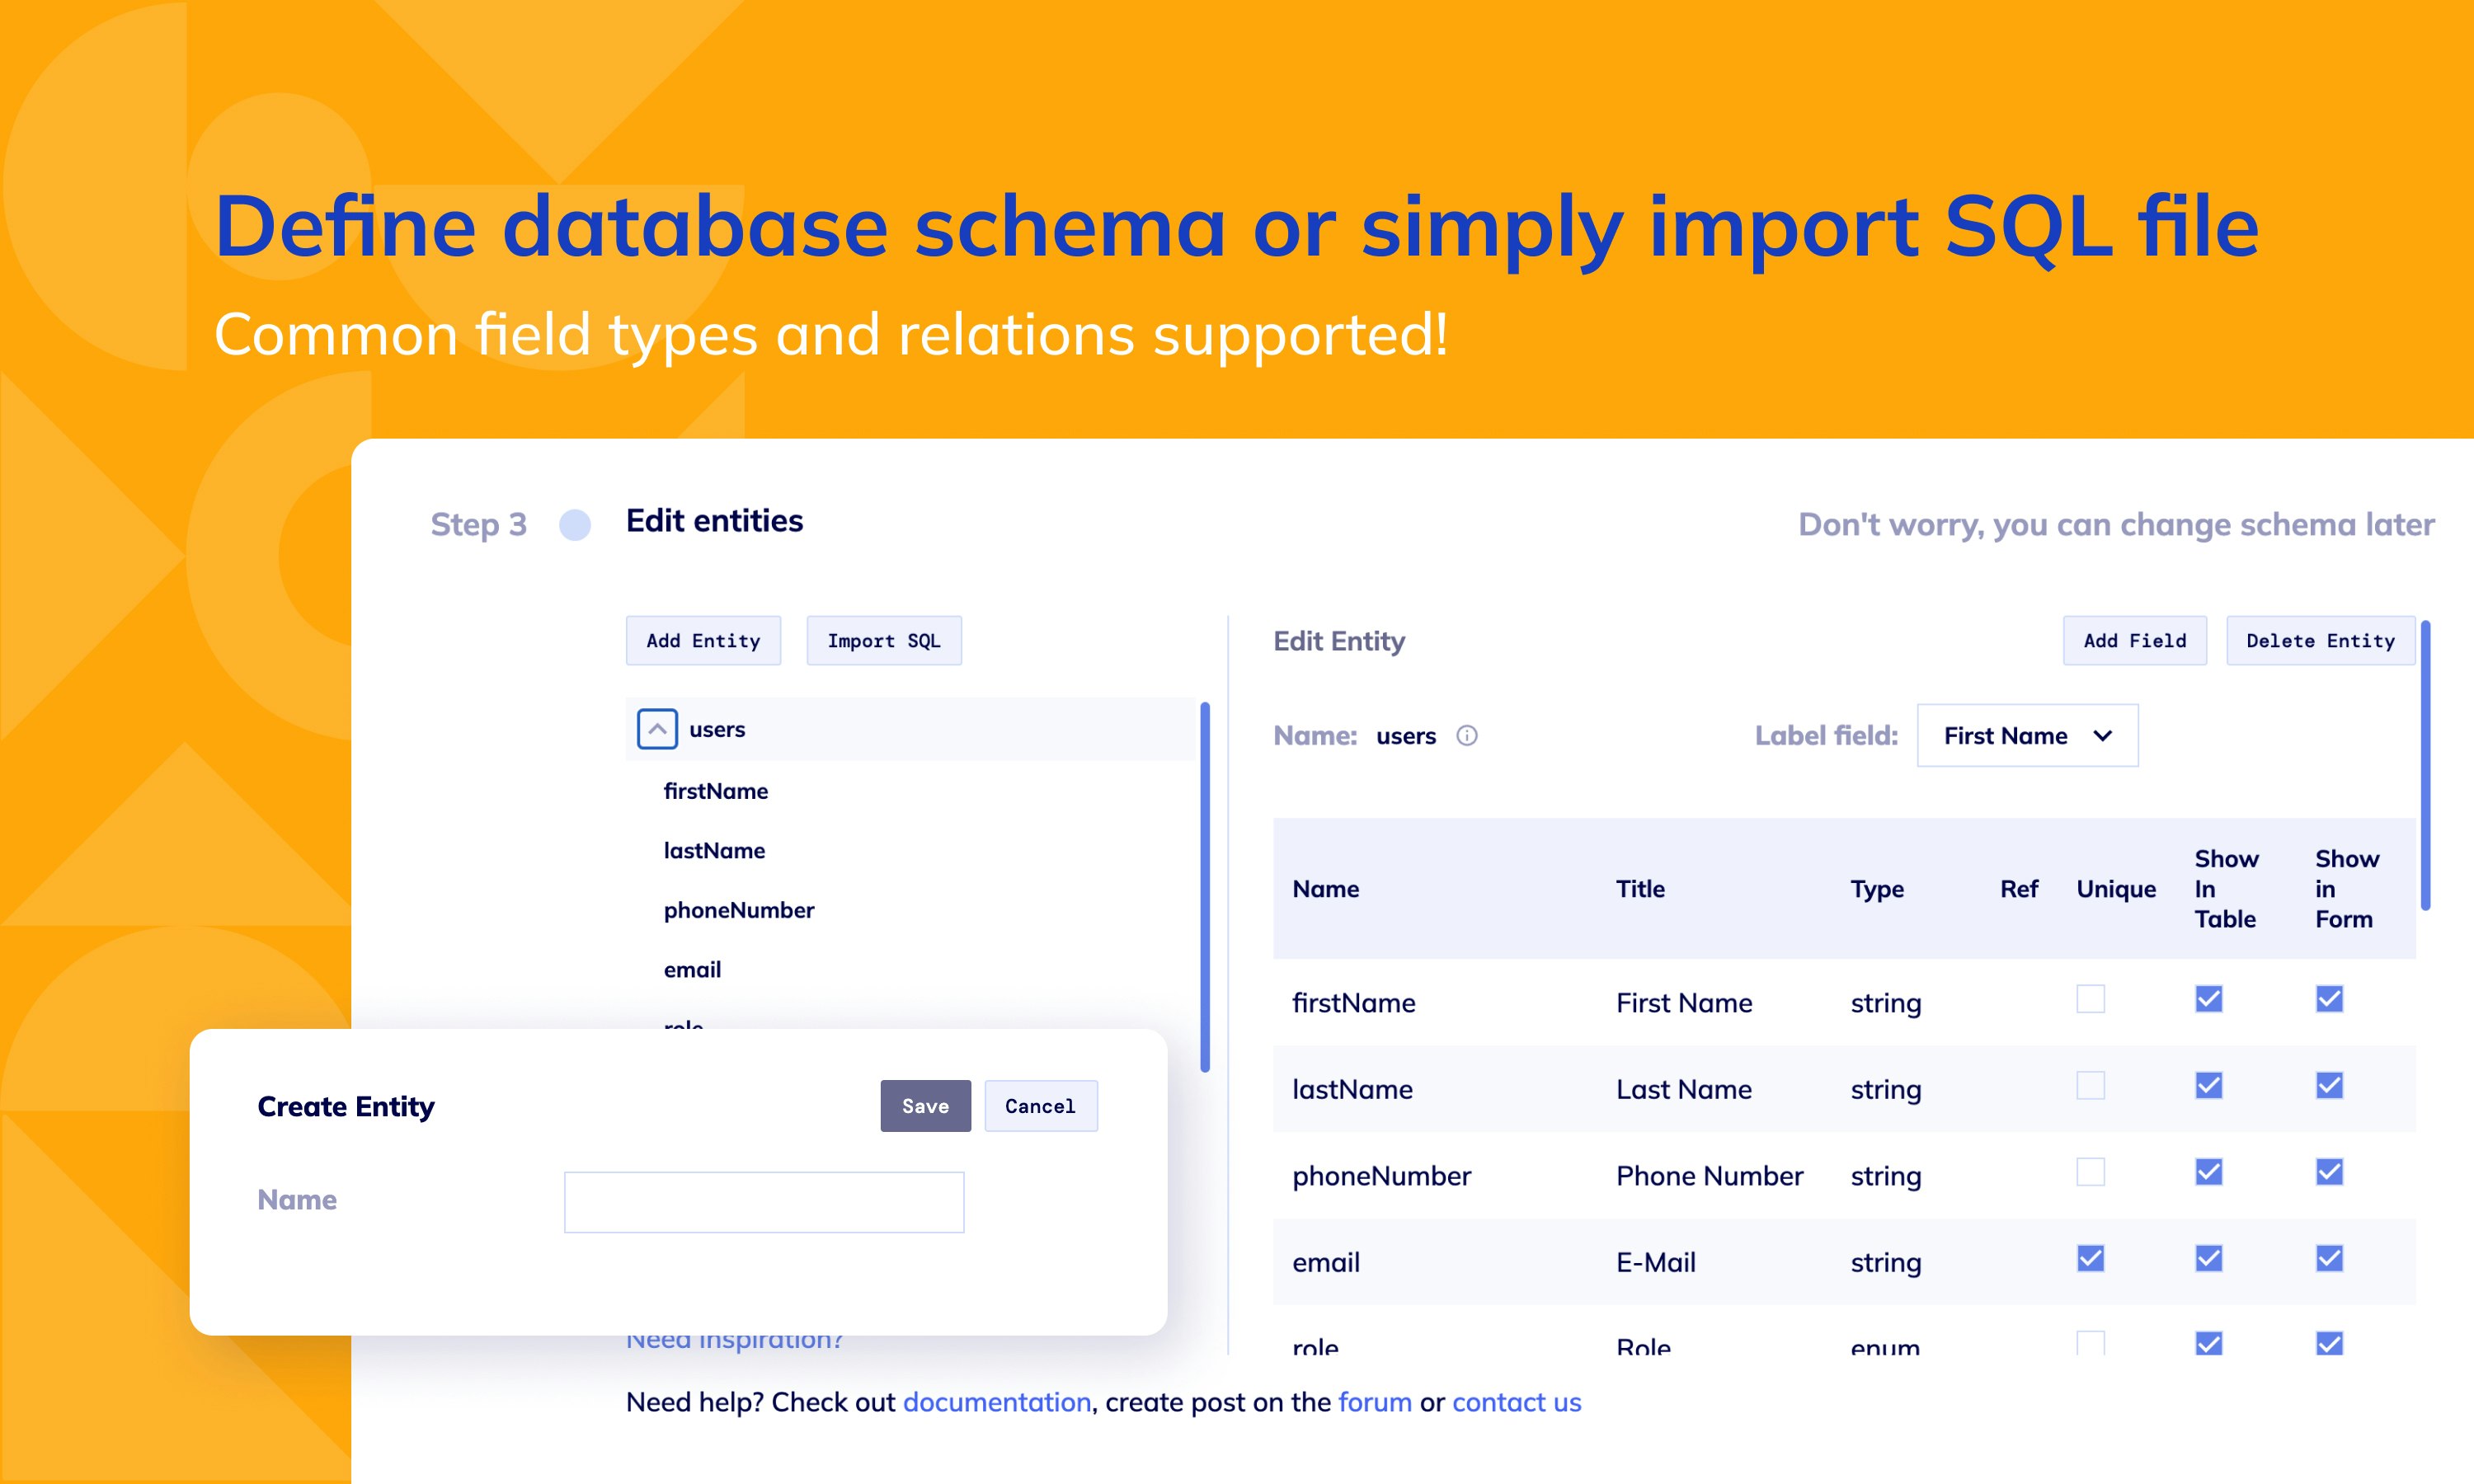Click the Show In Table column header
Viewport: 2474px width, 1484px height.
[x=2226, y=889]
